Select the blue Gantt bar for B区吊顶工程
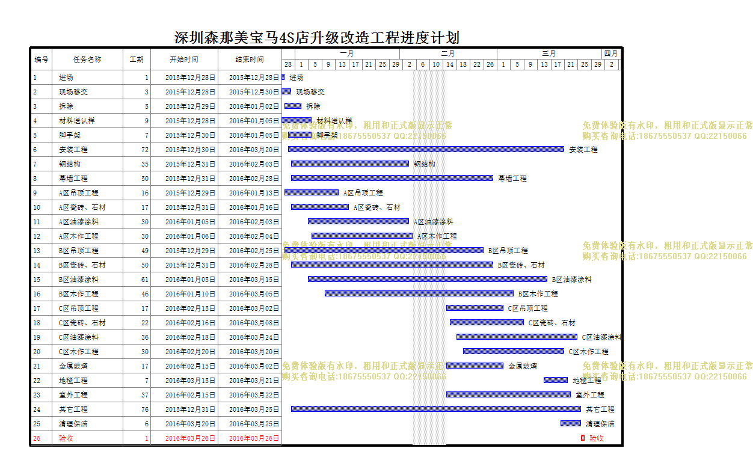Image resolution: width=753 pixels, height=475 pixels. (384, 250)
